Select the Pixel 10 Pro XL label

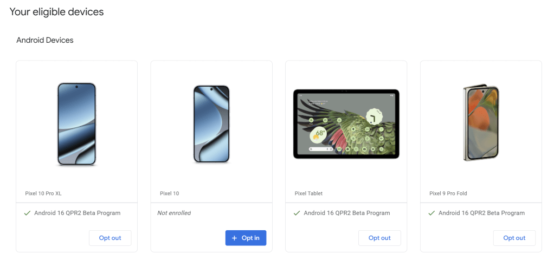(x=43, y=193)
